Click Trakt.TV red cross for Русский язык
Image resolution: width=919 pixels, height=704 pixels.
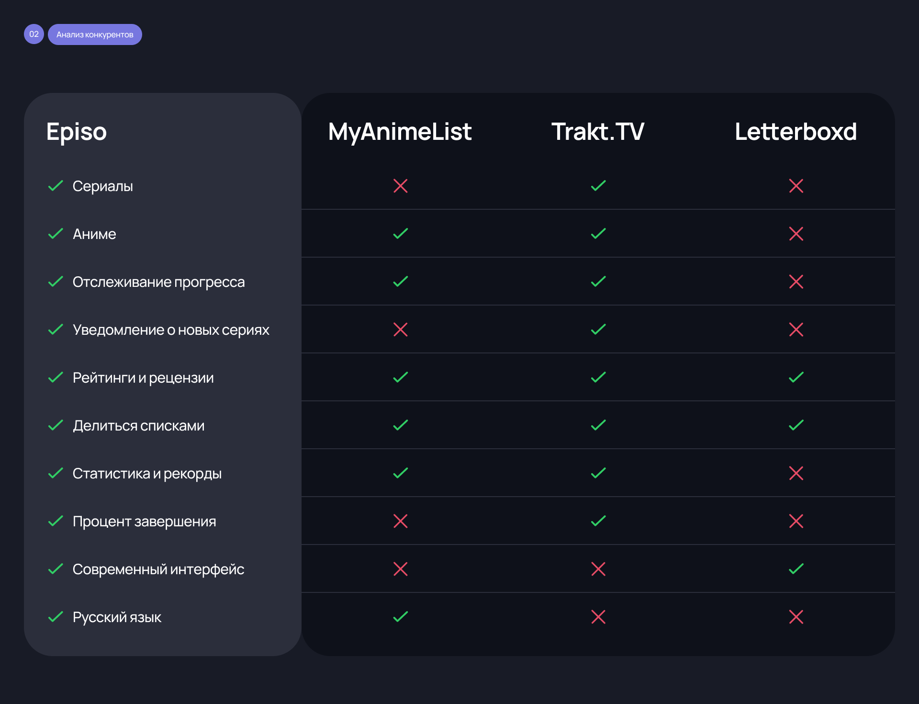click(x=598, y=617)
